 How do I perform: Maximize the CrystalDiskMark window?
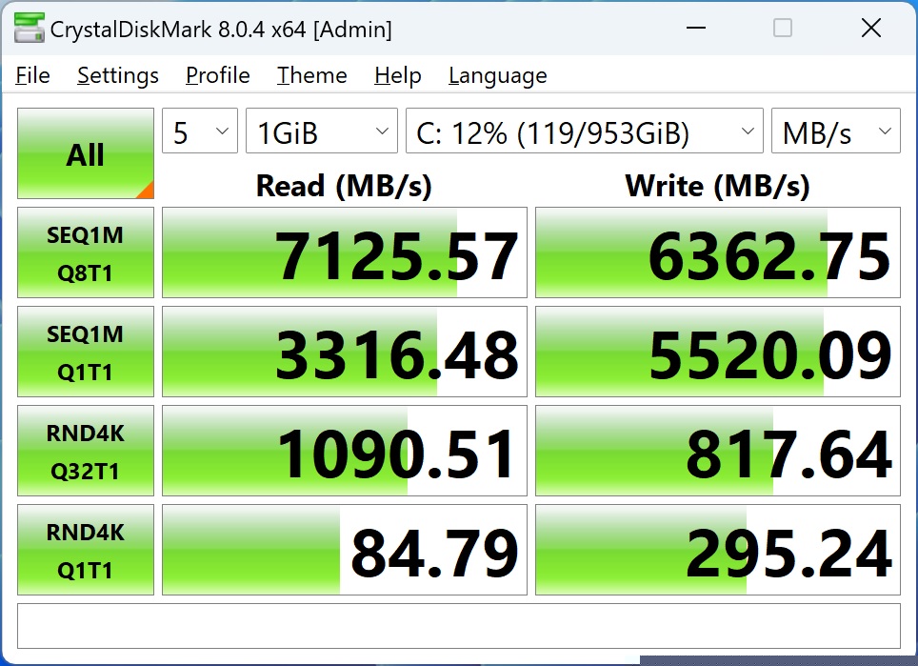[783, 28]
